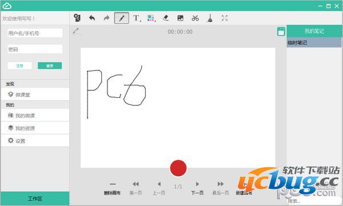Select the Text tool
This screenshot has width=343, height=206.
click(x=137, y=18)
